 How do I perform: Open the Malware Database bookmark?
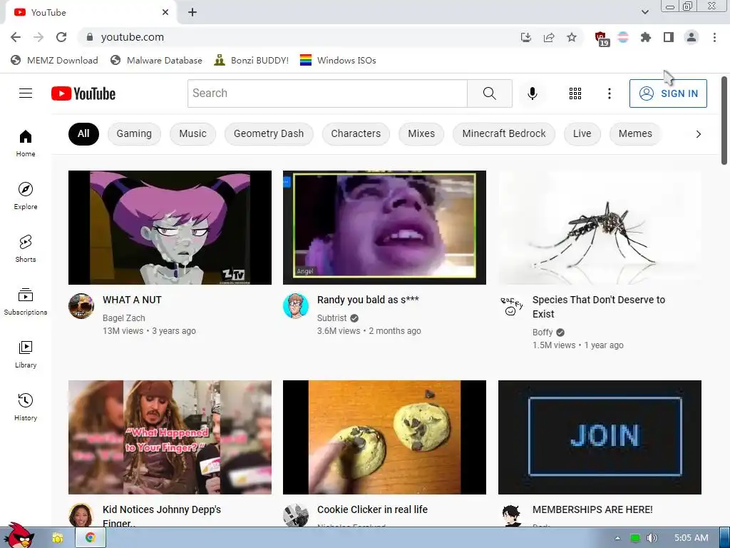point(156,60)
